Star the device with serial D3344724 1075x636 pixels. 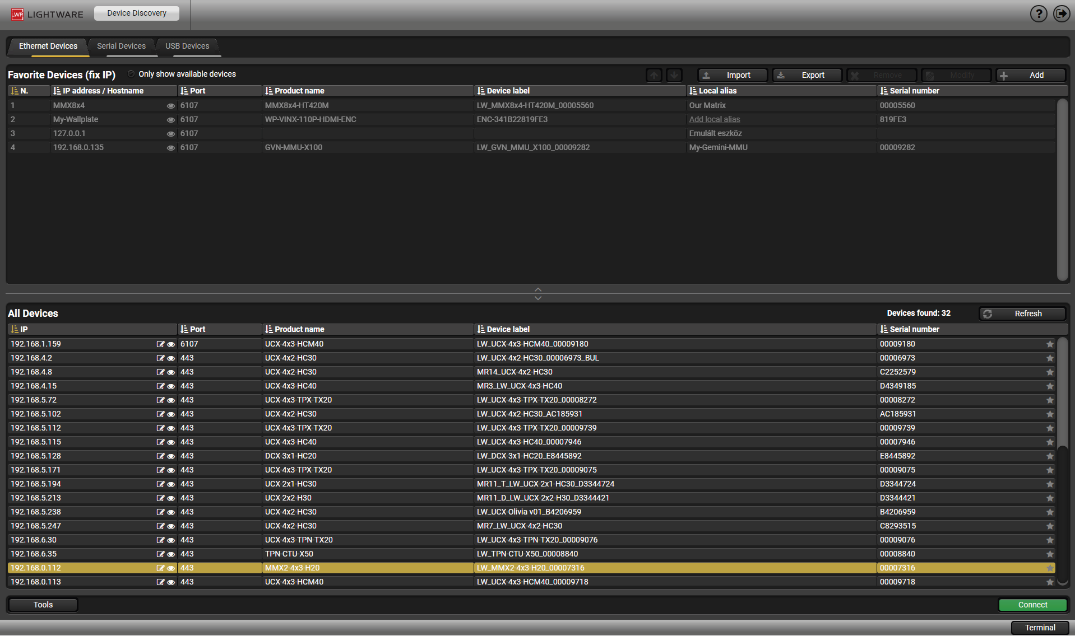click(1050, 484)
